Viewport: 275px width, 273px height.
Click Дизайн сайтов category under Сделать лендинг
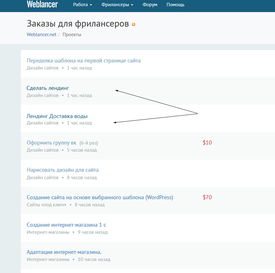tap(43, 95)
